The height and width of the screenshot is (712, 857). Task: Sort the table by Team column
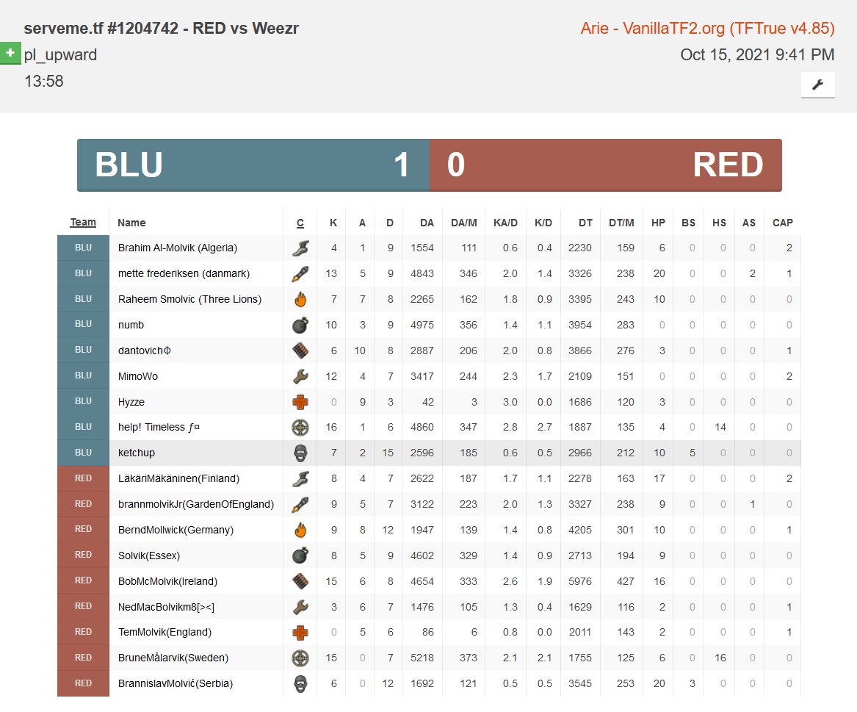83,223
